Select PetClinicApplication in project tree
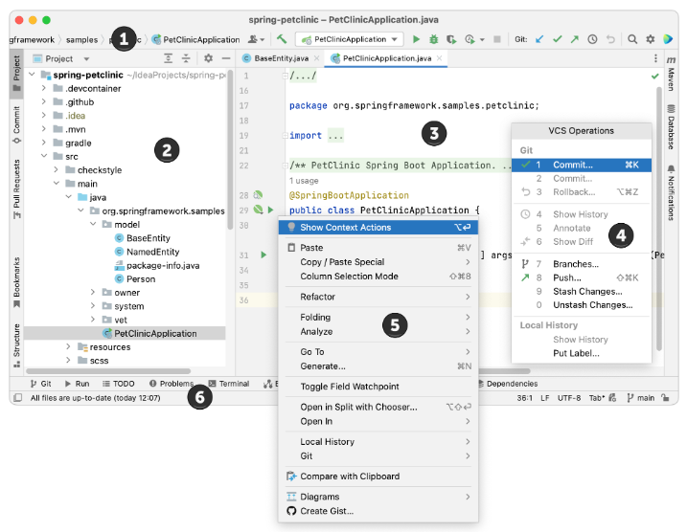The height and width of the screenshot is (532, 687). pyautogui.click(x=125, y=333)
